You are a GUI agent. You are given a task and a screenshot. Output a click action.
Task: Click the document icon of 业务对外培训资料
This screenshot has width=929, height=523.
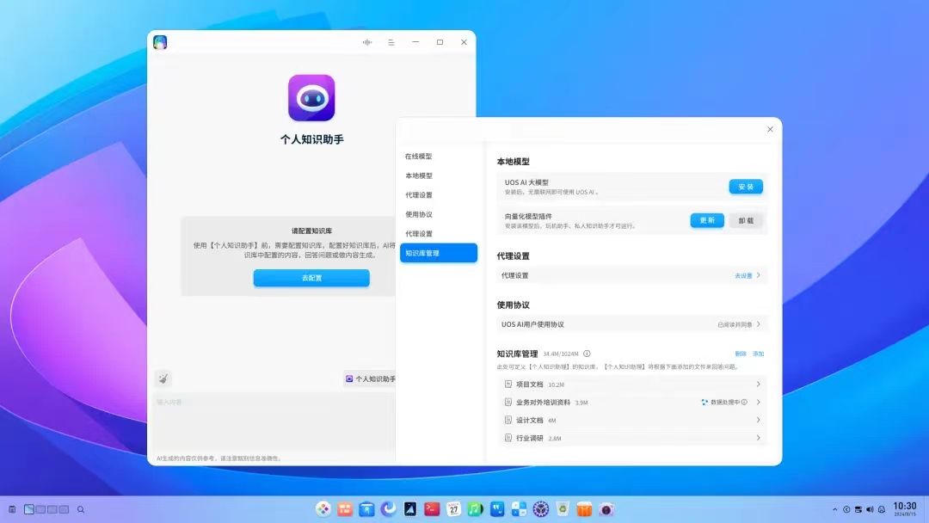(508, 403)
